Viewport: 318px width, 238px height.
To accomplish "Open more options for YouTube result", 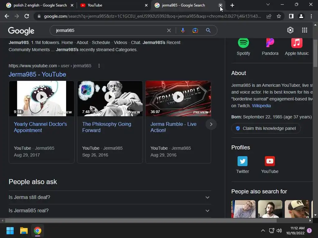I will coord(99,66).
